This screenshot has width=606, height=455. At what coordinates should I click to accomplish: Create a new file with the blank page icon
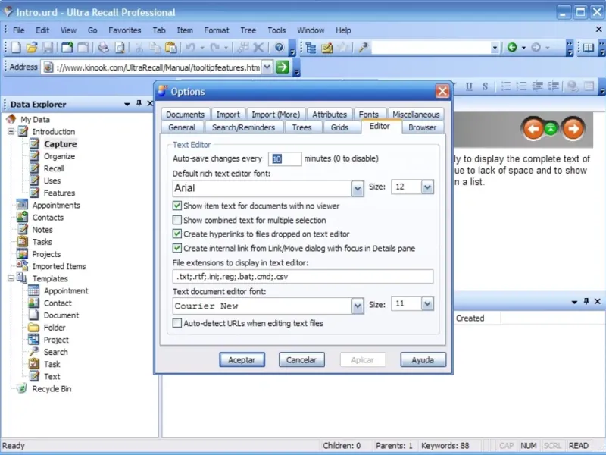[16, 48]
